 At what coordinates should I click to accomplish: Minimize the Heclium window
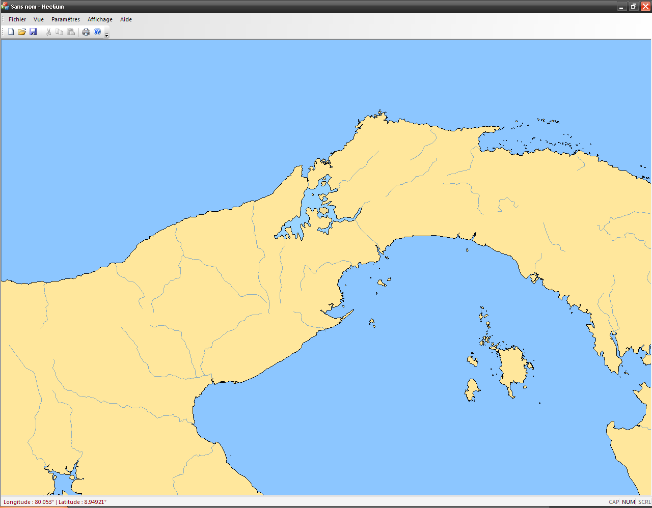pos(622,7)
